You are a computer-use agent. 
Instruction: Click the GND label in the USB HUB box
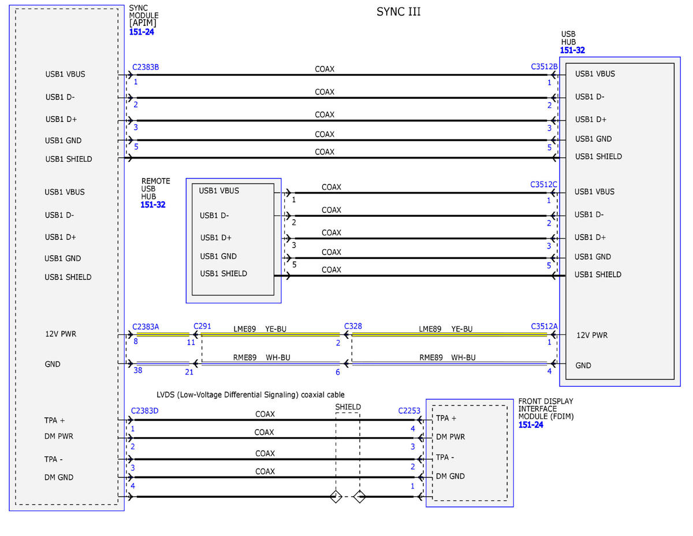tap(584, 365)
